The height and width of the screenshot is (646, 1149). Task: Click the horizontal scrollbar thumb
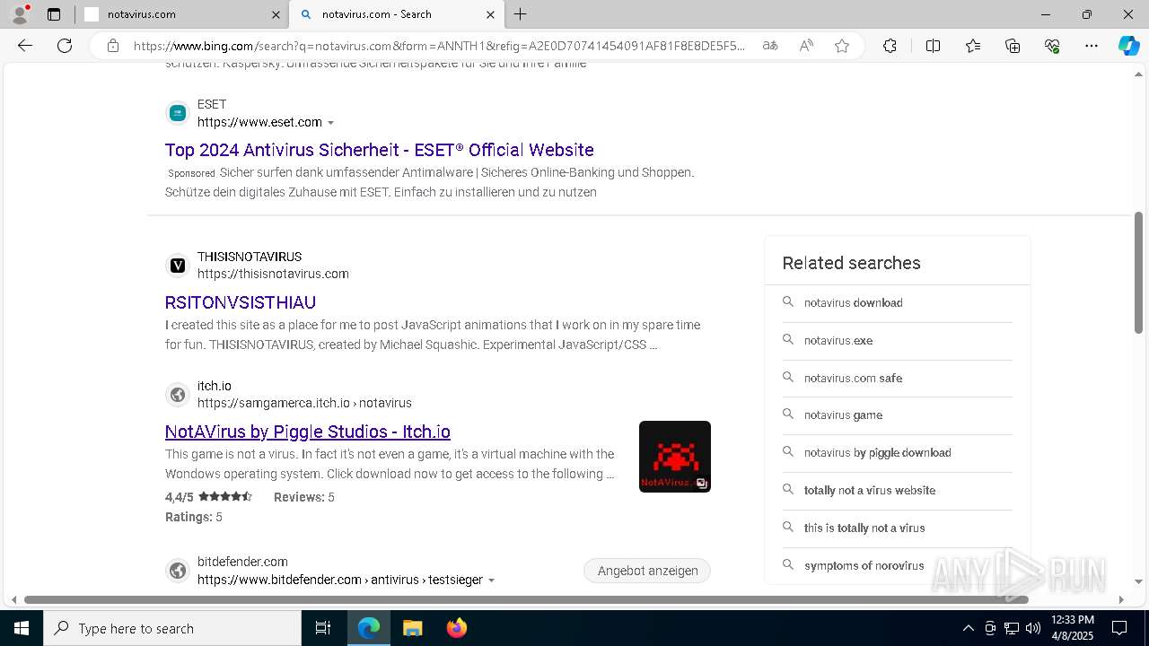526,599
